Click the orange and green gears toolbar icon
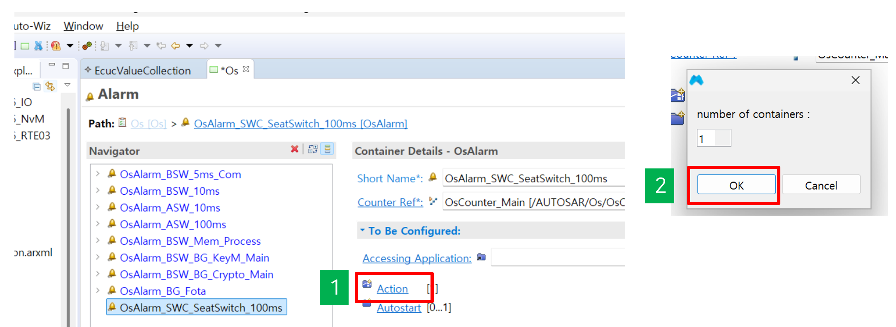The image size is (896, 327). pos(87,46)
